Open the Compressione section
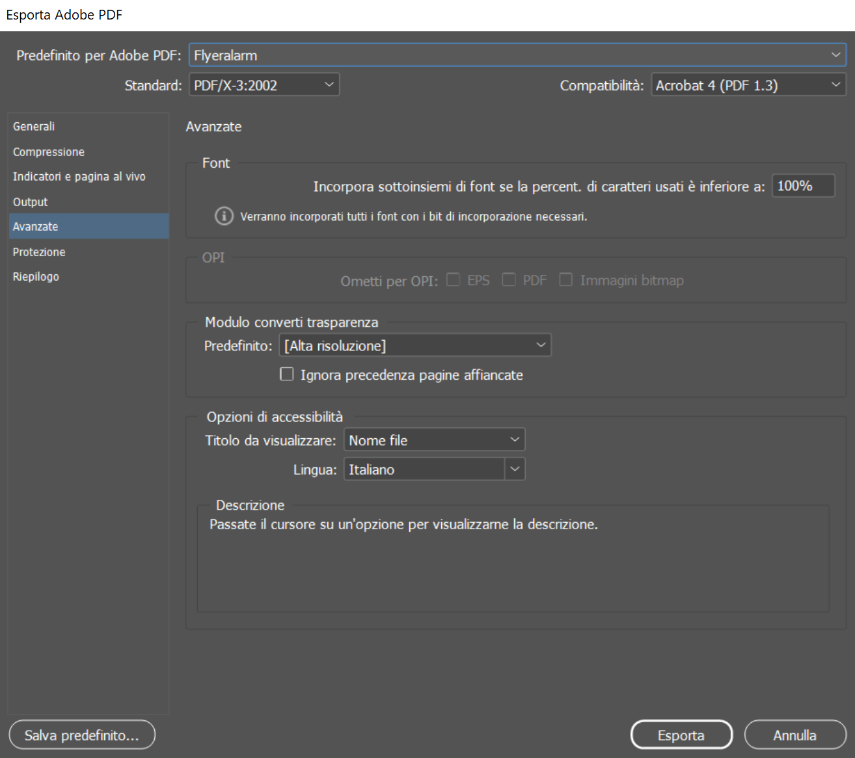This screenshot has height=758, width=855. coord(49,152)
